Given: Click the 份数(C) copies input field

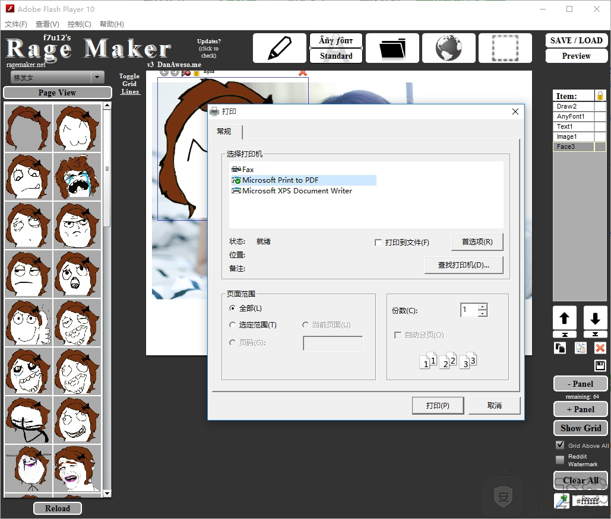Looking at the screenshot, I should point(470,310).
